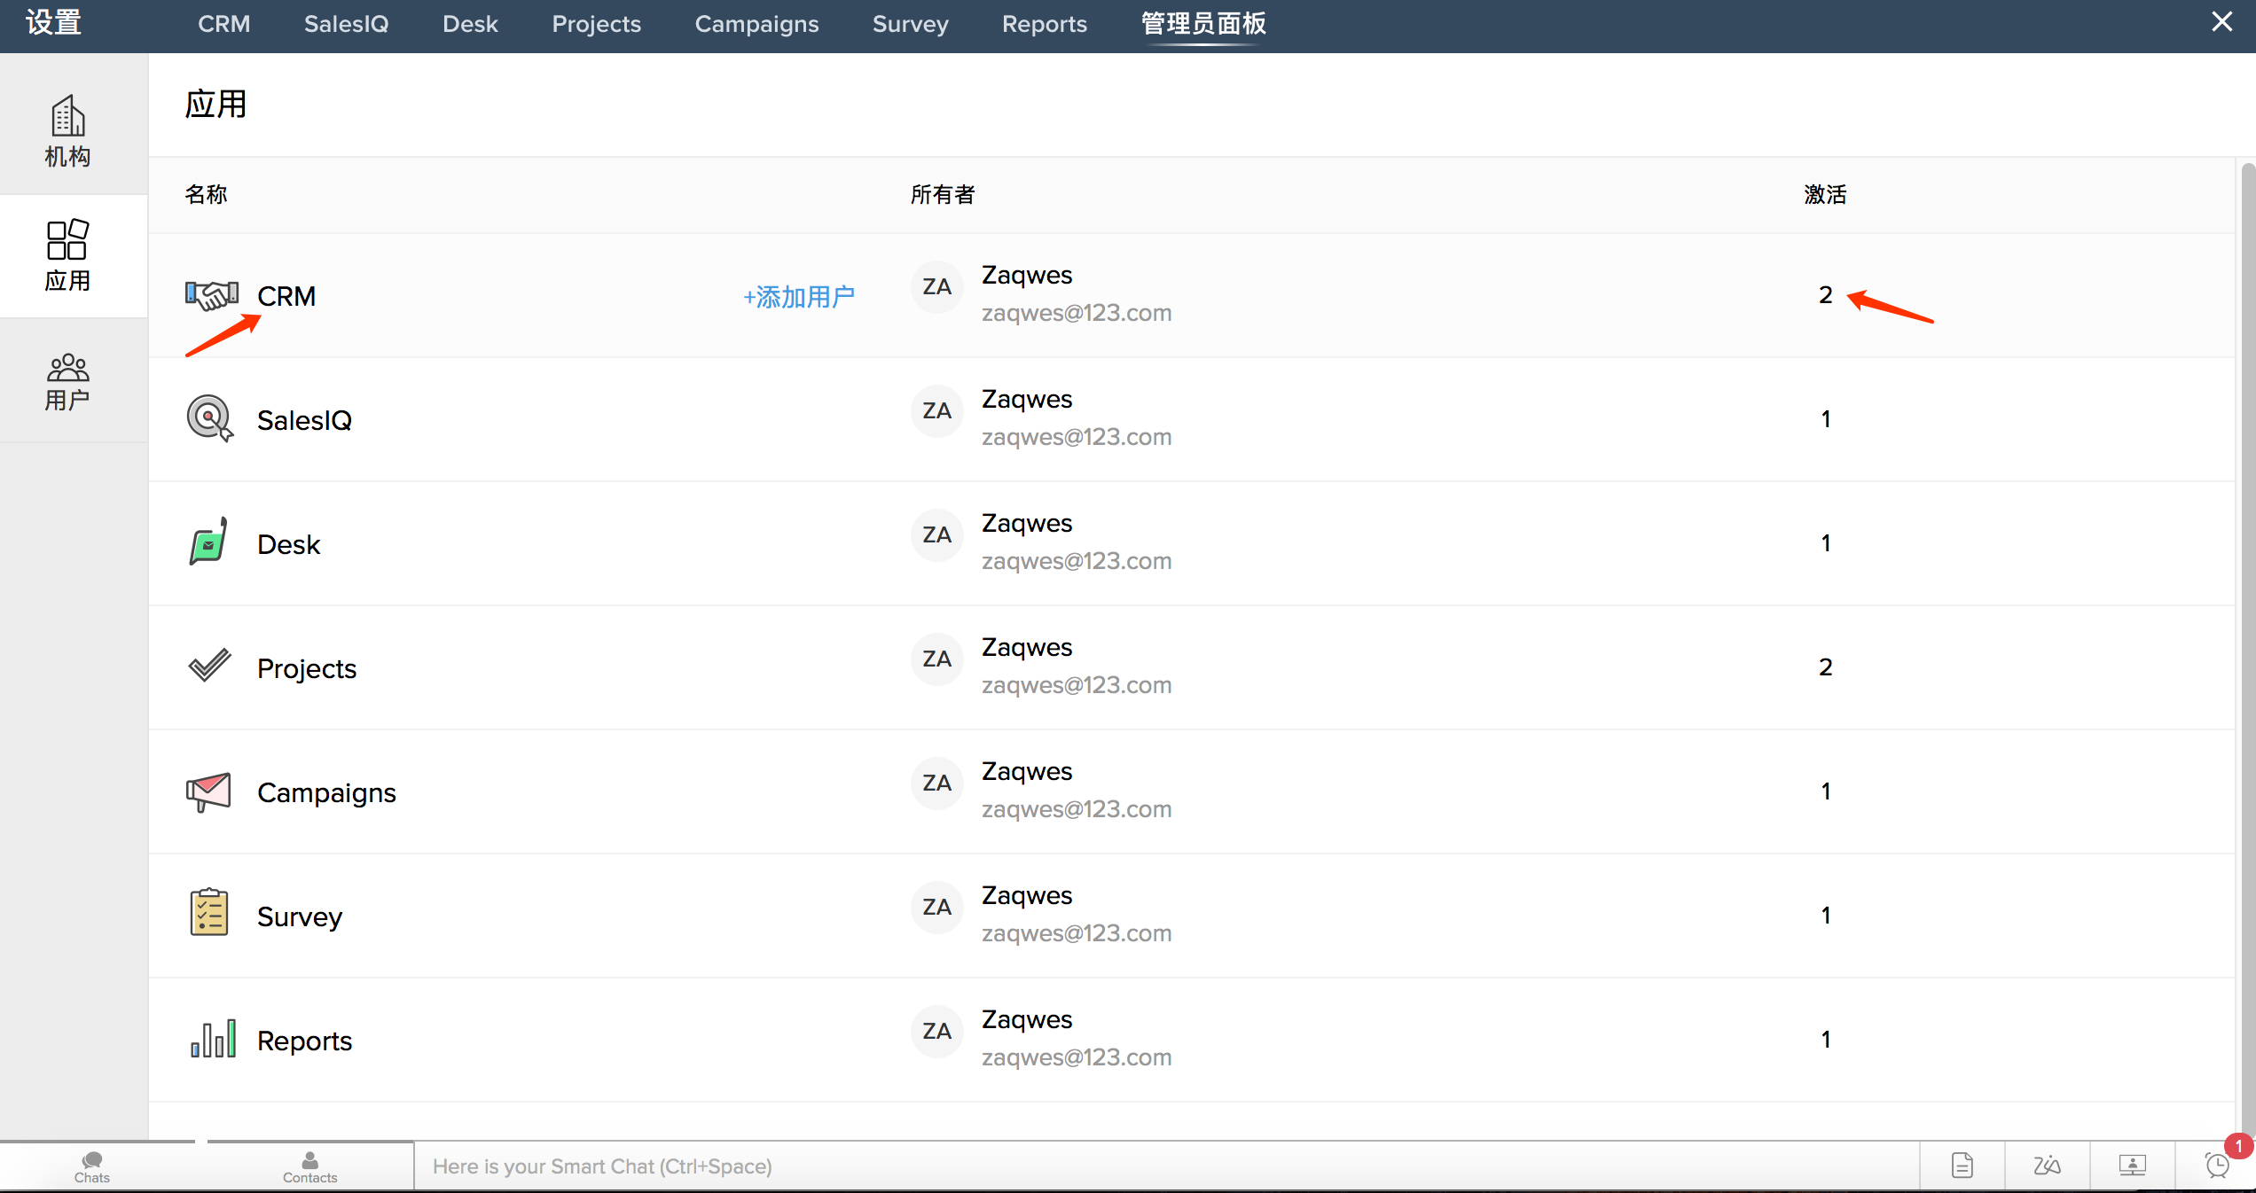The image size is (2256, 1193).
Task: Switch to the Campaigns top menu
Action: pos(756,24)
